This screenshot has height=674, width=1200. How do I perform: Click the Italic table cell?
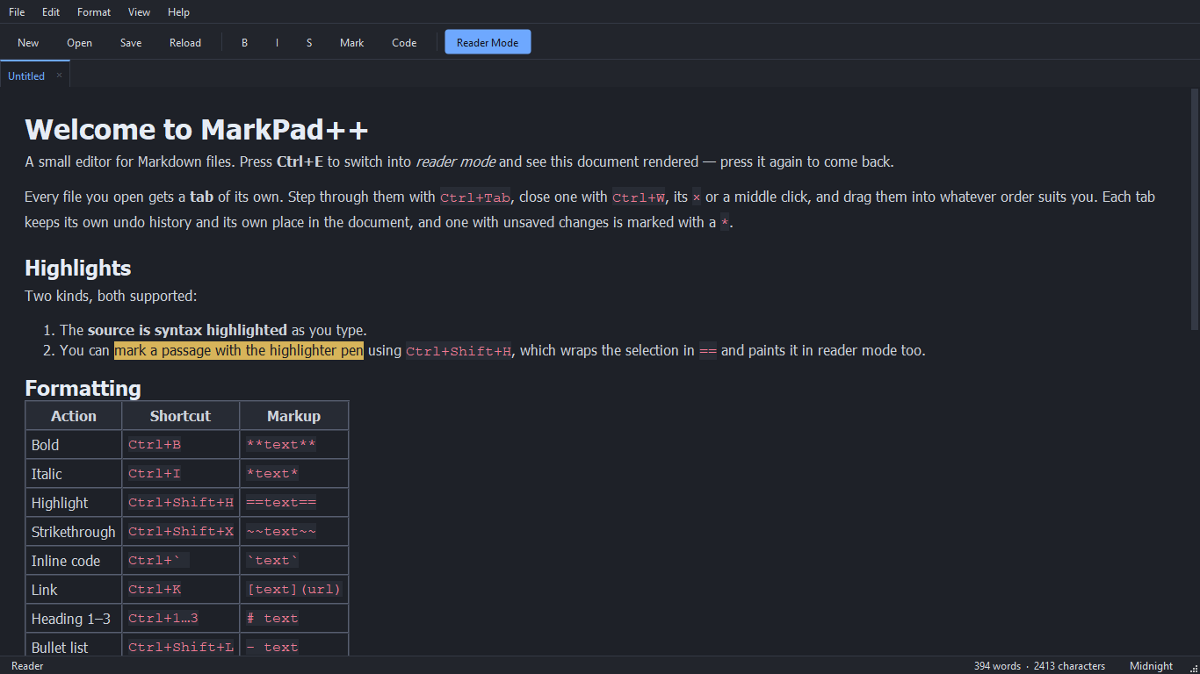click(x=74, y=474)
